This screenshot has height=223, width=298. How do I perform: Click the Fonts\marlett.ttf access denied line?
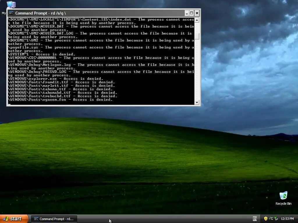pos(61,86)
